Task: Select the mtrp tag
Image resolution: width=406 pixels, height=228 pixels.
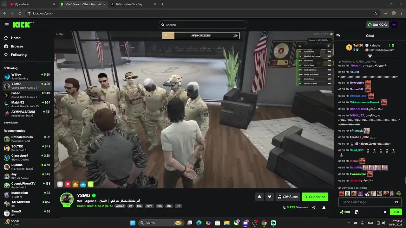Action: (149, 206)
